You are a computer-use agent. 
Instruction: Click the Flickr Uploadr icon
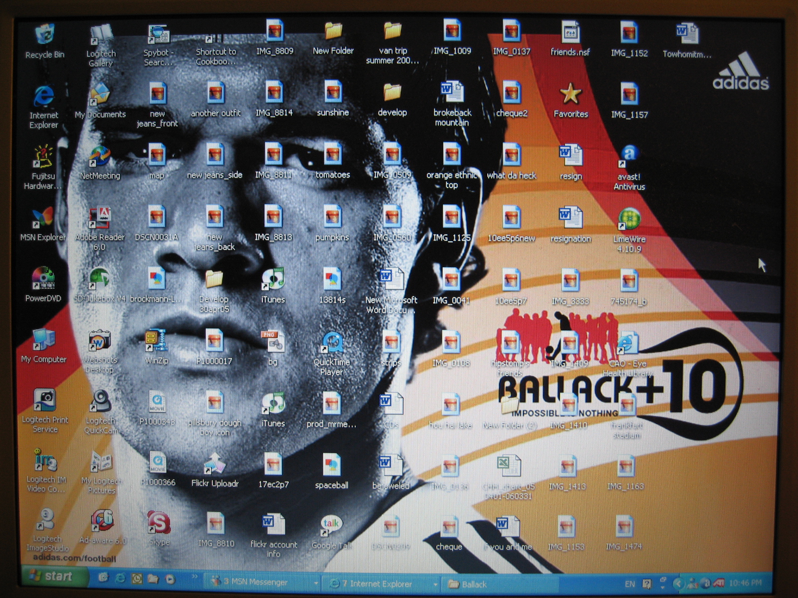point(215,463)
